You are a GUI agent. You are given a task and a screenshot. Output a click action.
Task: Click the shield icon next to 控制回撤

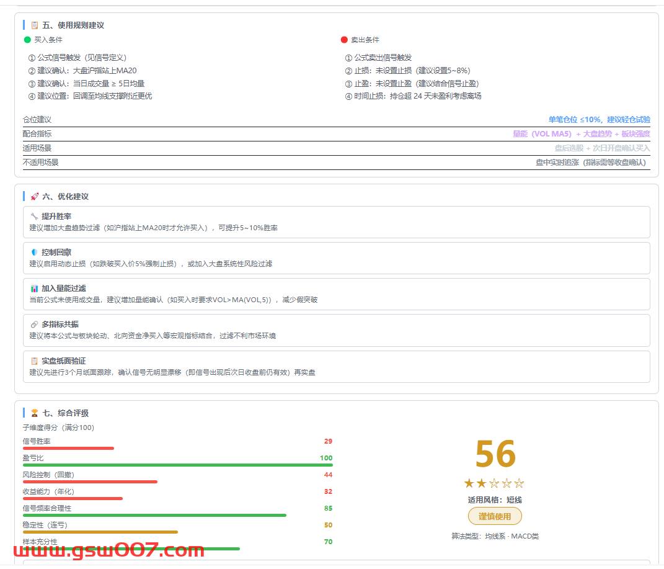(x=34, y=253)
